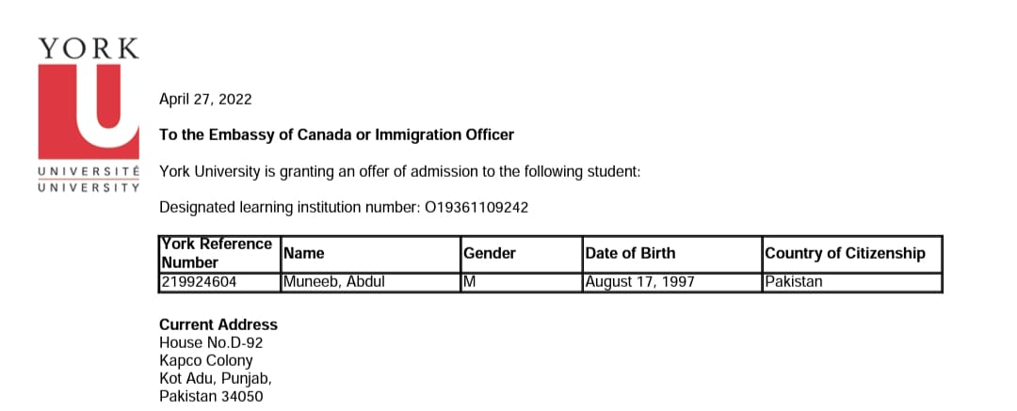This screenshot has height=411, width=1017.
Task: Select the Date of Birth column header
Action: point(630,253)
